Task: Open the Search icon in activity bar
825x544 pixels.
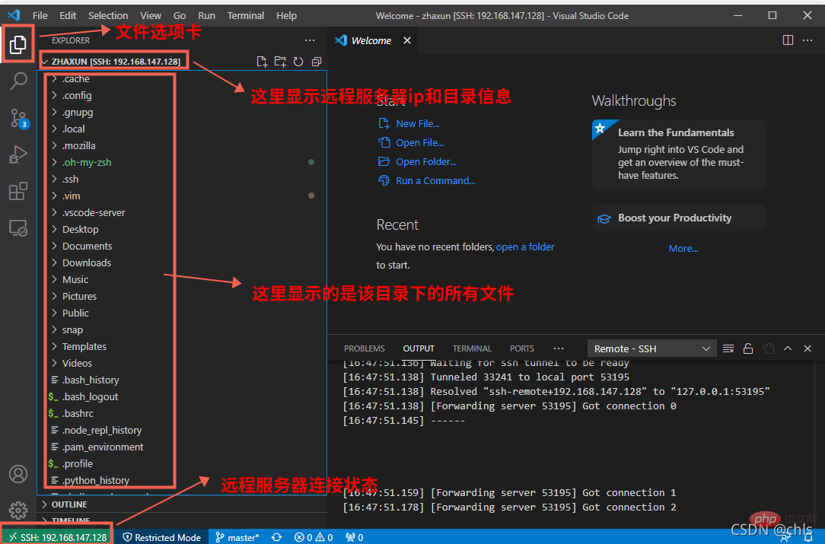Action: (18, 81)
